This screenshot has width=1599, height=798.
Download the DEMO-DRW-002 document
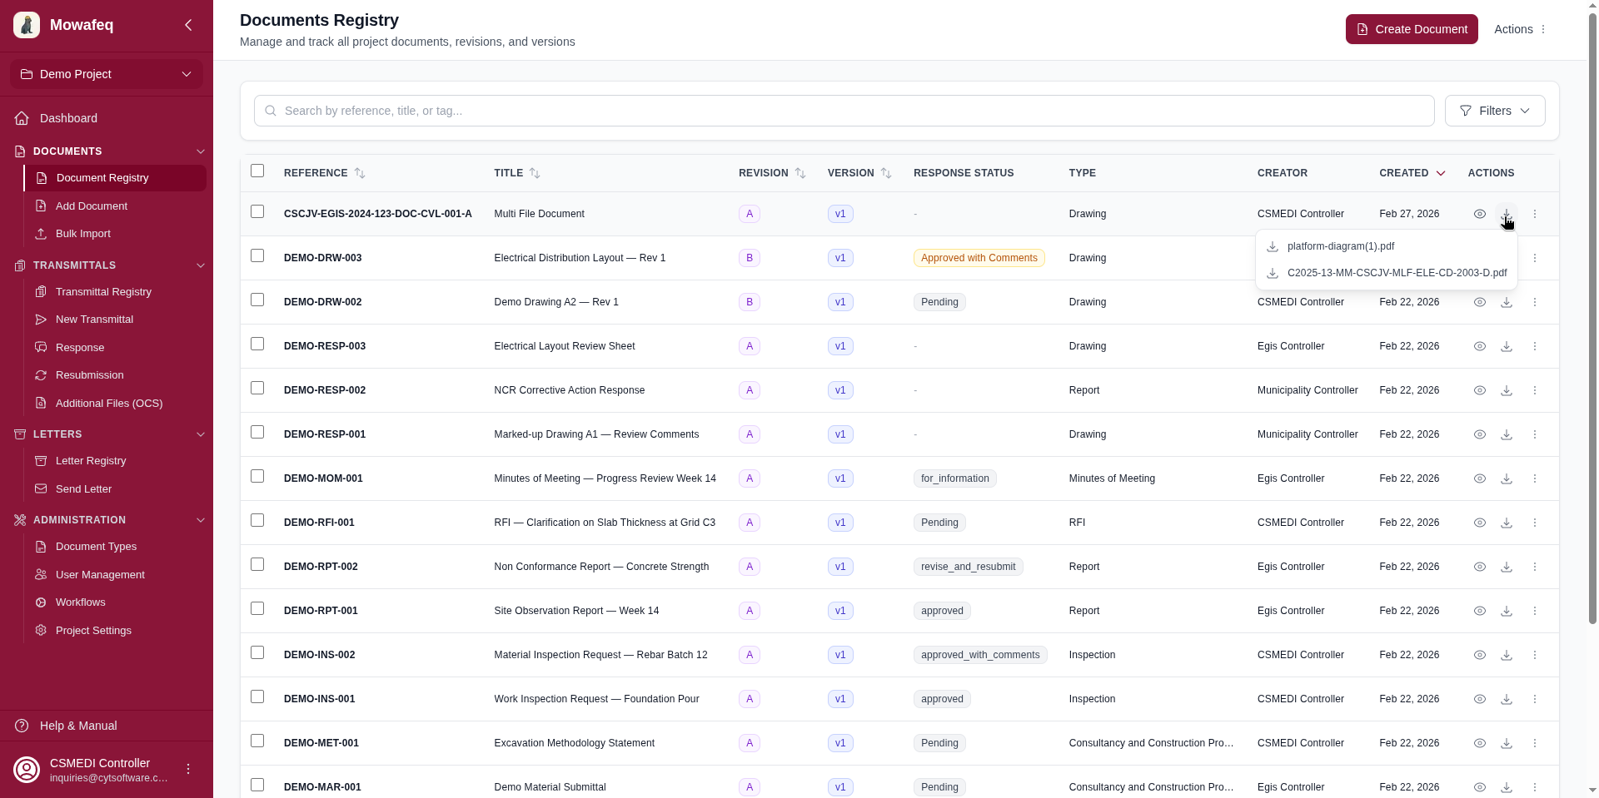1507,302
